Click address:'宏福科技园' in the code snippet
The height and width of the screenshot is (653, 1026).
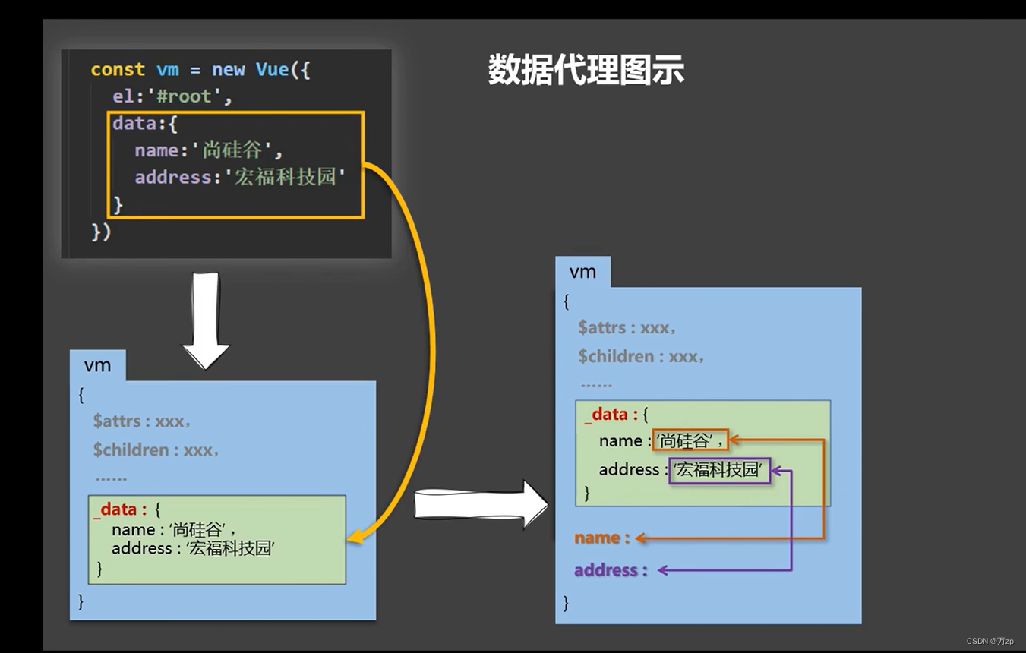(x=240, y=178)
